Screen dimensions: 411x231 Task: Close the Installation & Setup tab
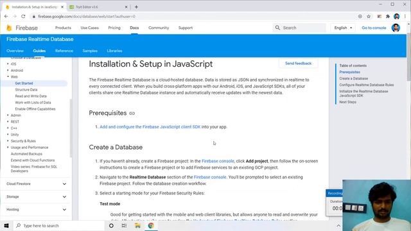(x=62, y=7)
